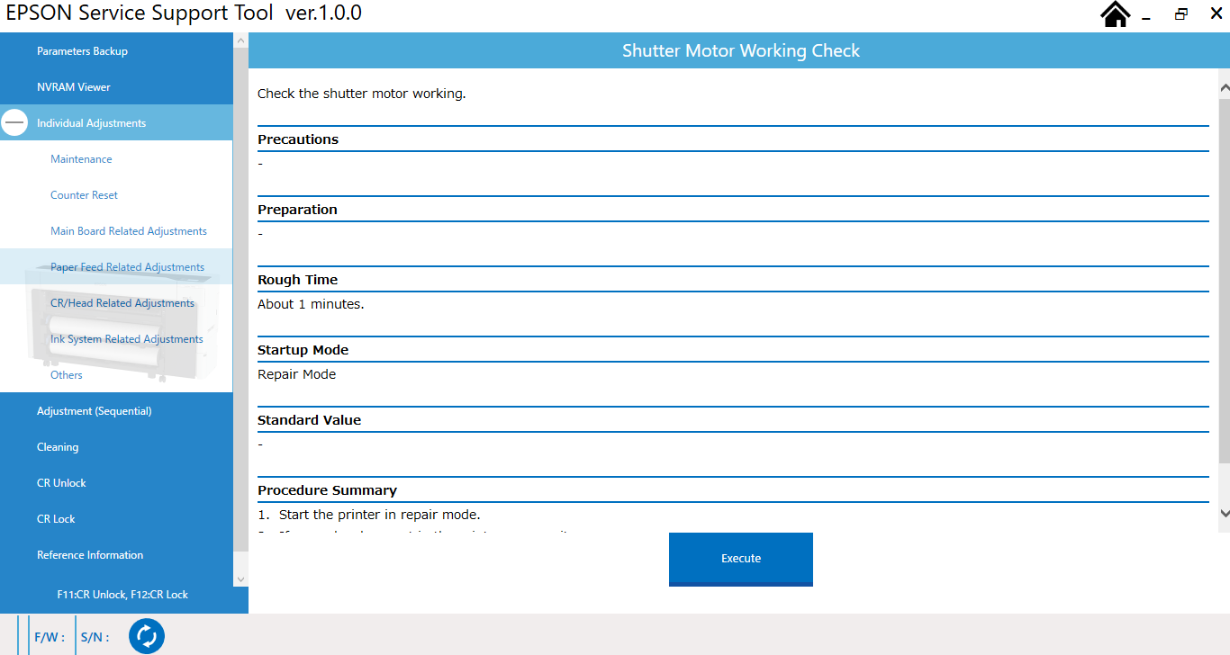This screenshot has height=655, width=1230.
Task: Click 'F11:CR Unlock, F12:CR Lock' hint
Action: pyautogui.click(x=122, y=595)
